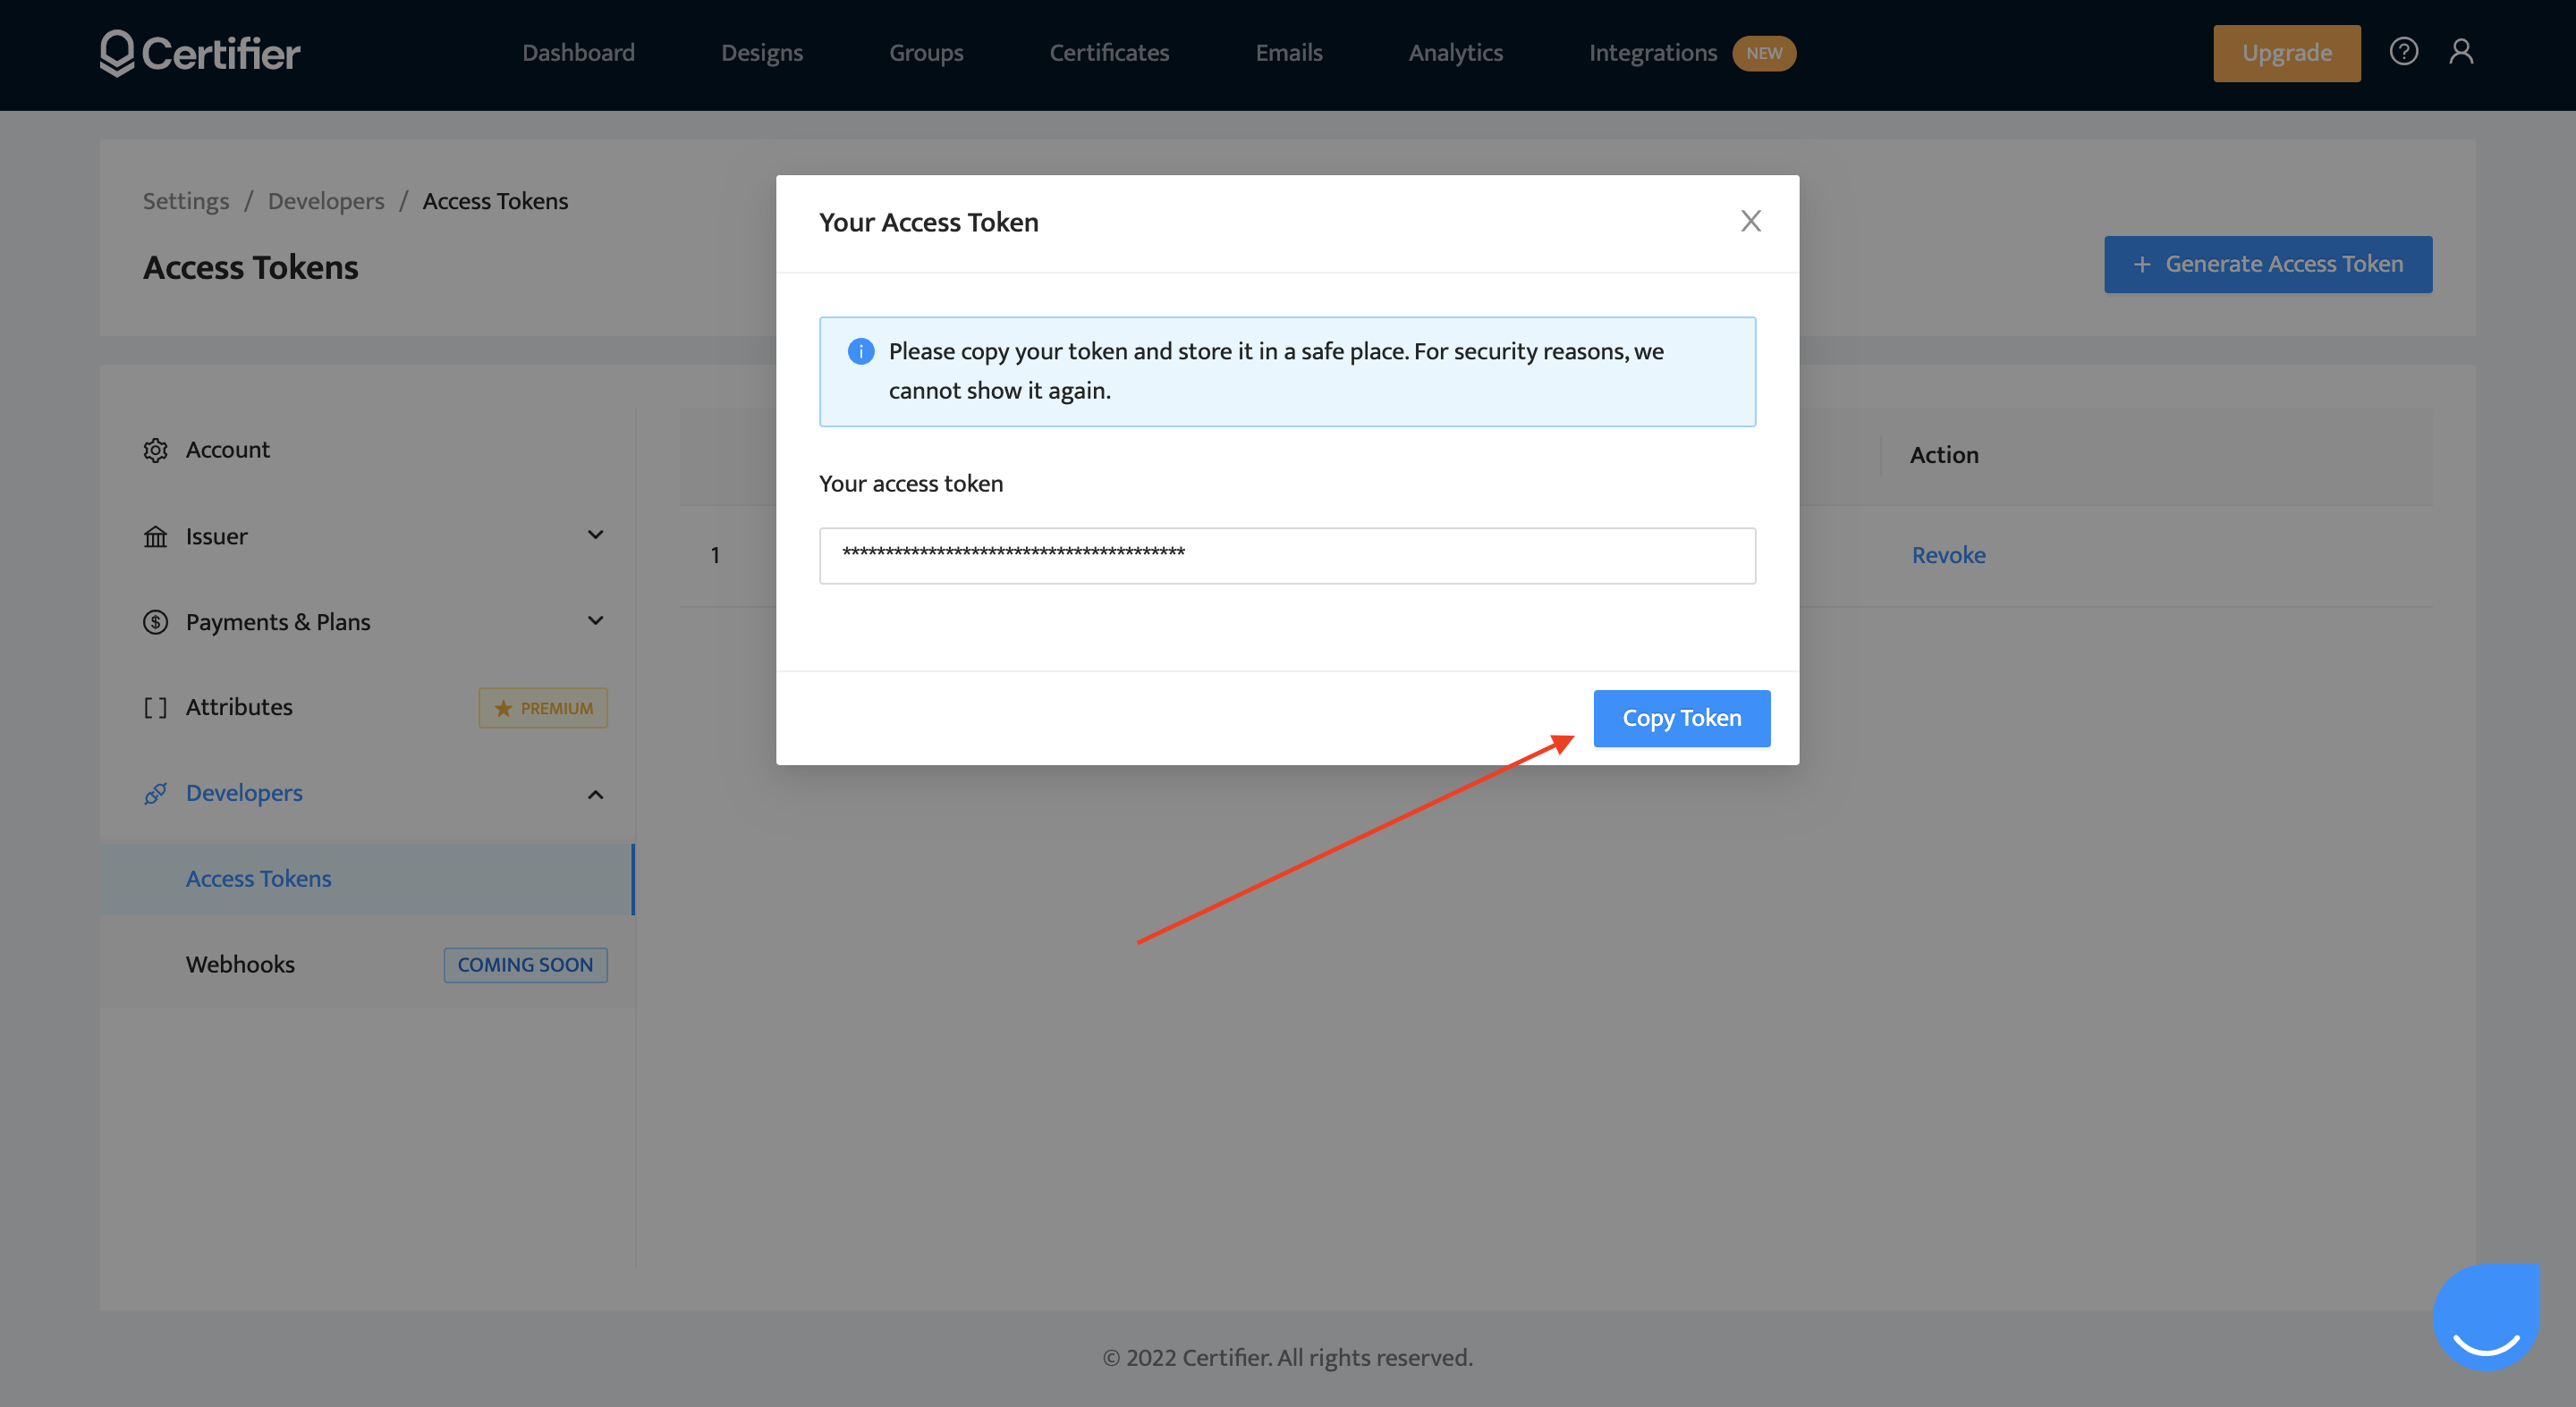Screen dimensions: 2576x1407
Task: Open Integrations from top navigation
Action: coord(1652,53)
